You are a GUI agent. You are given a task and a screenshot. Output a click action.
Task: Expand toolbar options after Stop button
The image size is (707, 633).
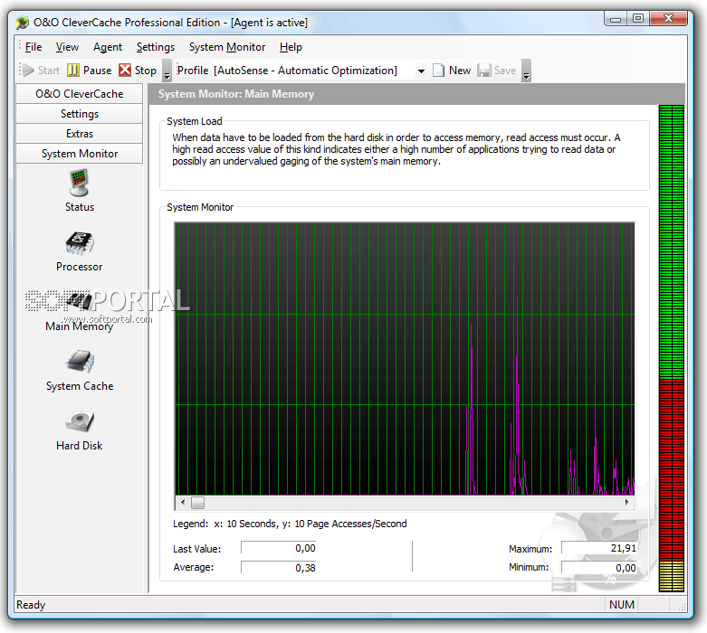click(167, 71)
